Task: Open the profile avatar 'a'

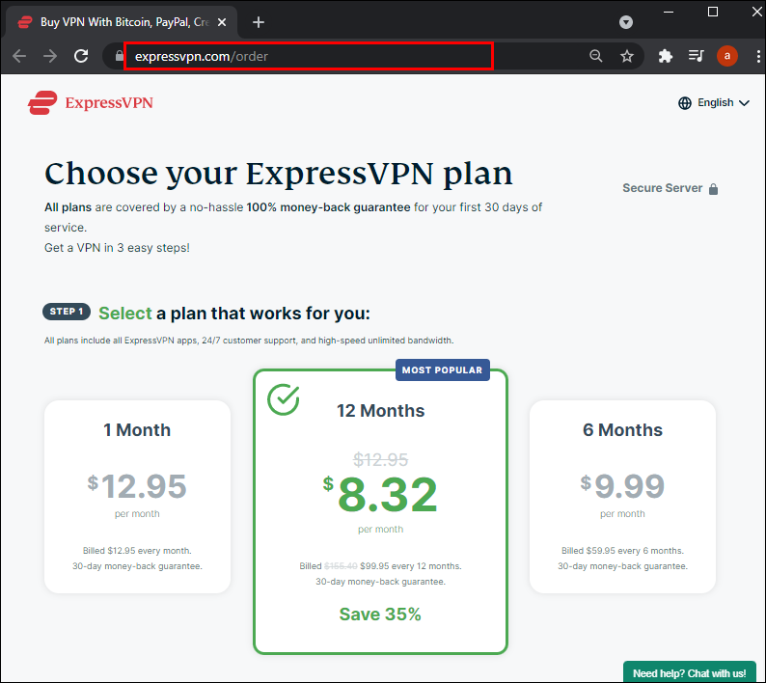Action: [x=726, y=56]
